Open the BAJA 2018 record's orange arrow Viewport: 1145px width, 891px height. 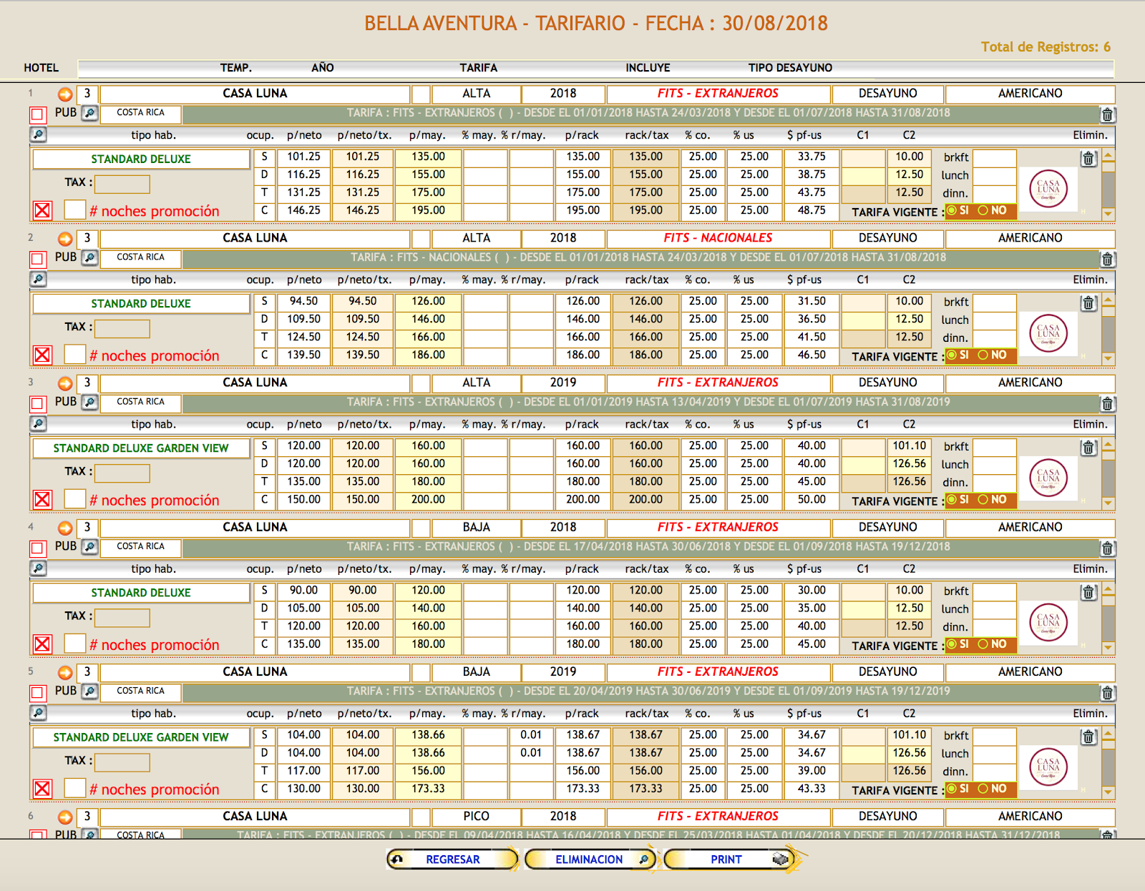[x=65, y=528]
